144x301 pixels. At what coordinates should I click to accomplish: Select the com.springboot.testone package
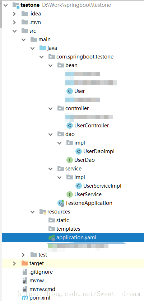(x=85, y=57)
